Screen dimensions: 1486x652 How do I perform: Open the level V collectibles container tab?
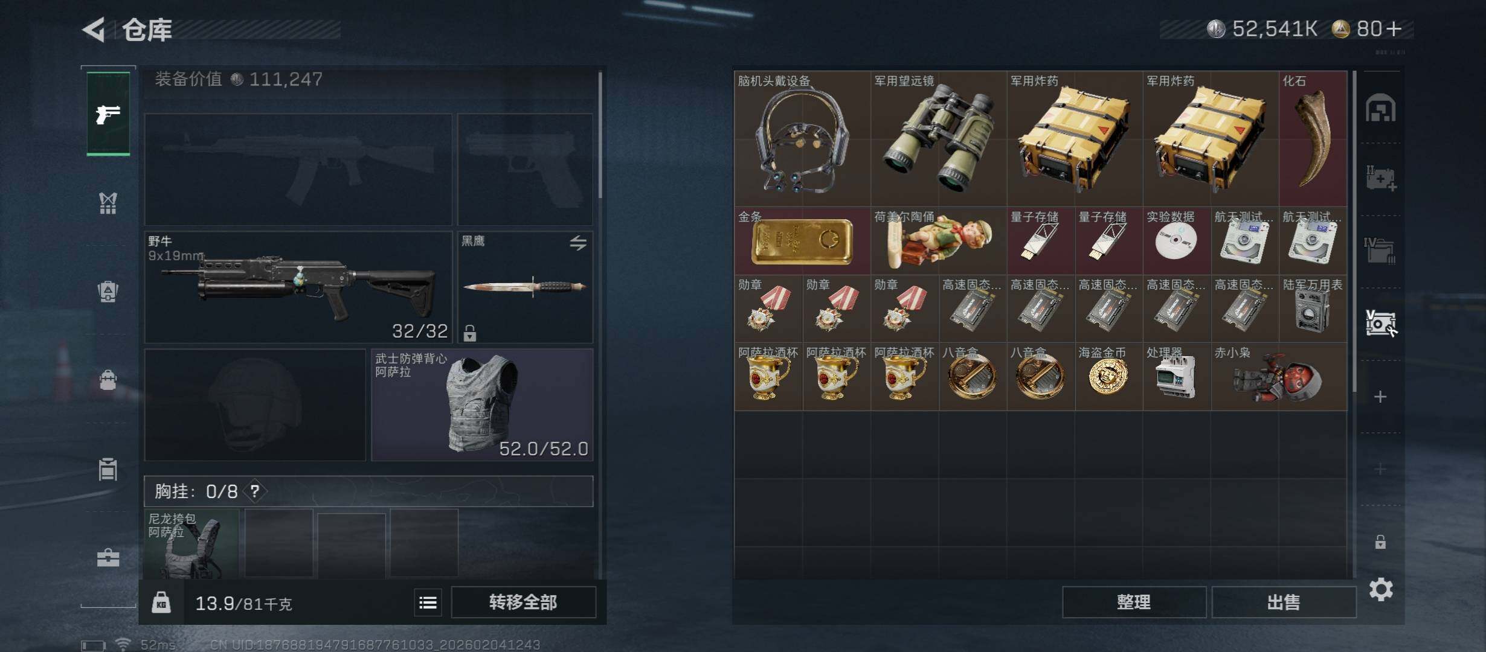coord(1381,323)
